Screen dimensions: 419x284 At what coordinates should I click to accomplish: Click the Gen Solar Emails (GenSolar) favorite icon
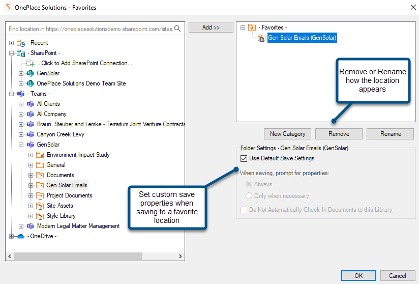[261, 38]
